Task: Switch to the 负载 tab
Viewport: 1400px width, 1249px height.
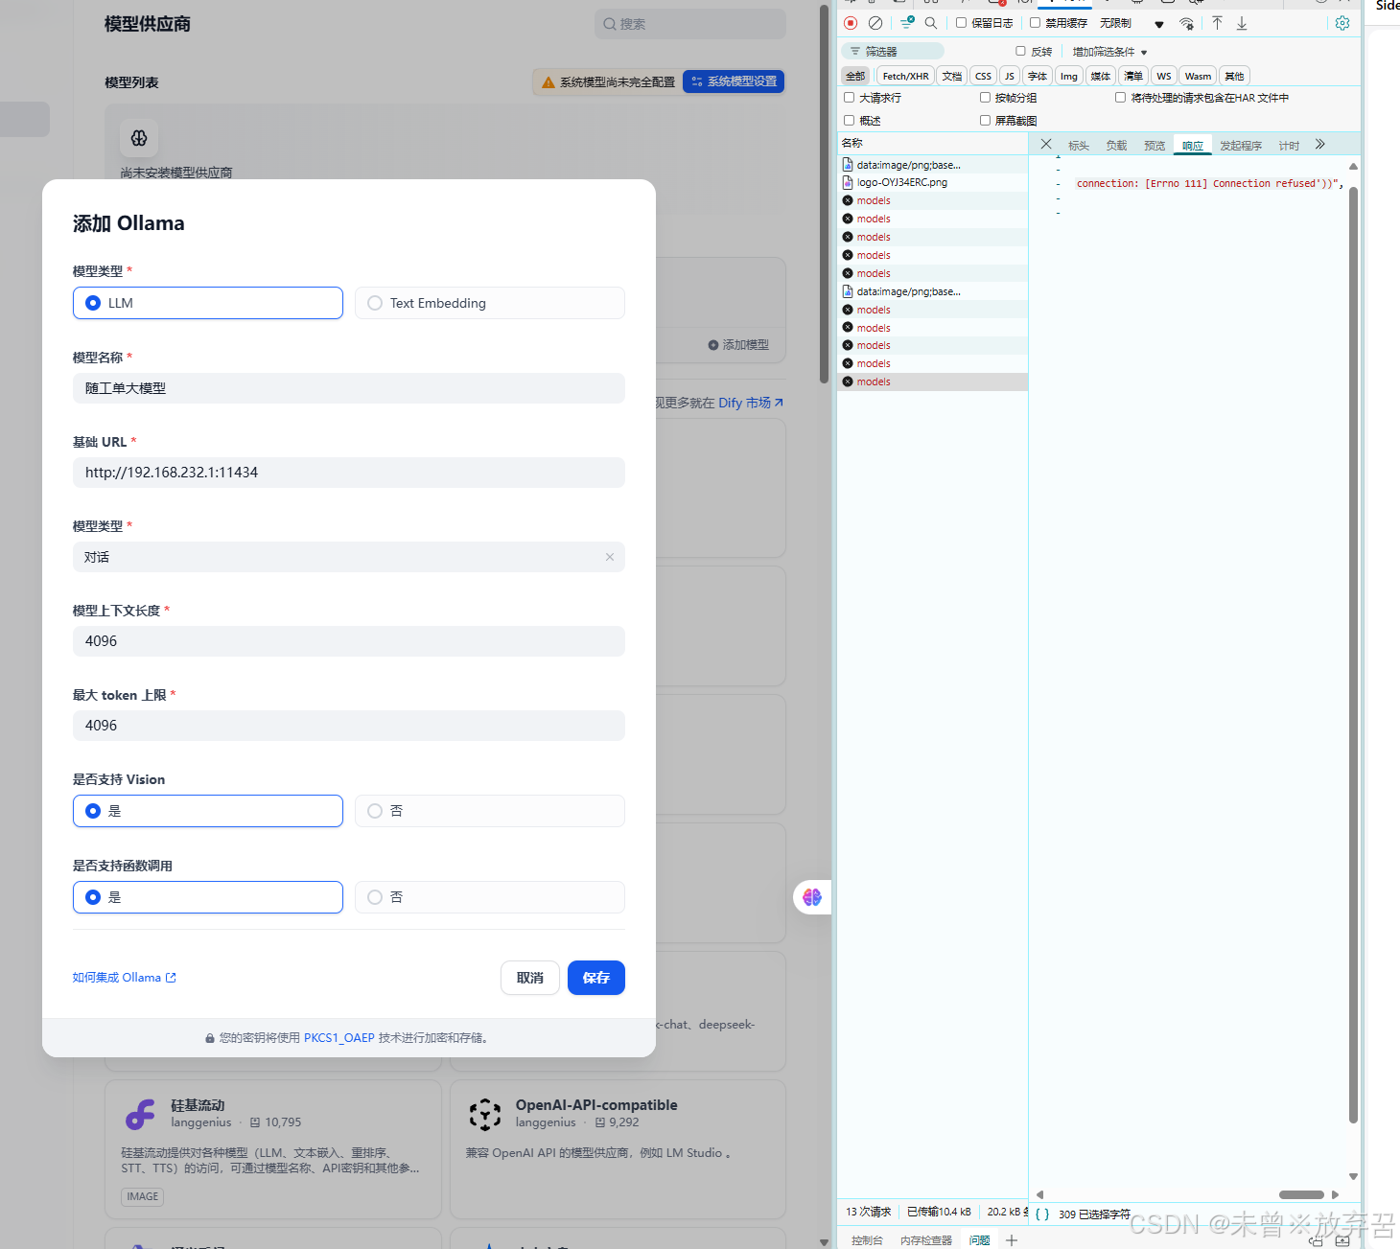Action: click(1116, 146)
